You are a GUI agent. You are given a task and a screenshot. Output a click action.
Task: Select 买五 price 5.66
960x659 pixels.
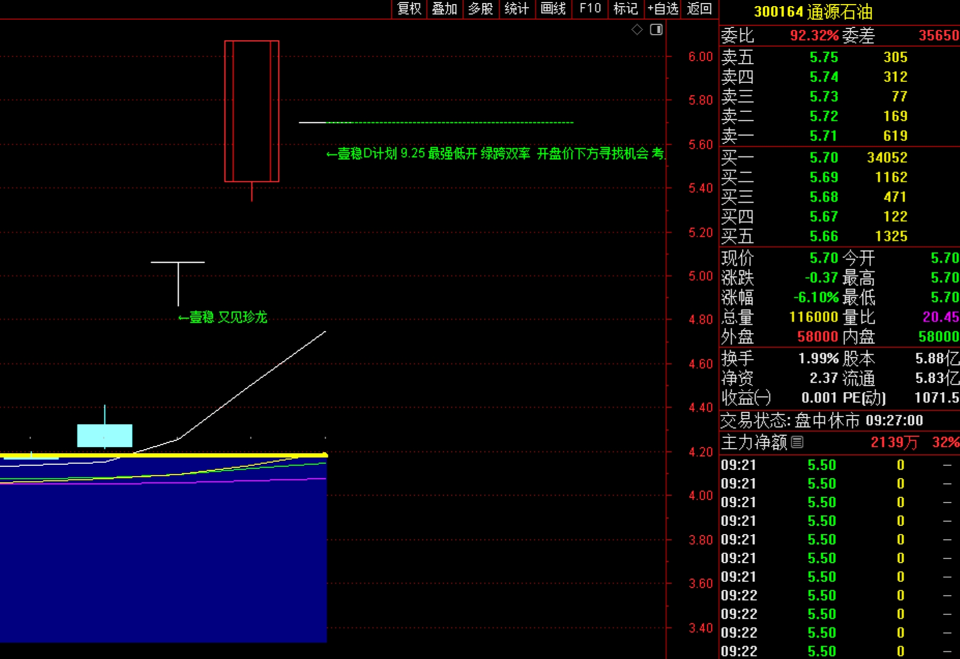pos(824,236)
